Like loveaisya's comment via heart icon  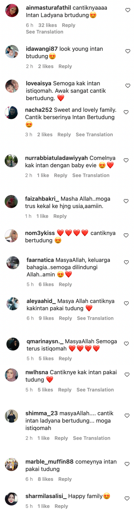click(128, 86)
